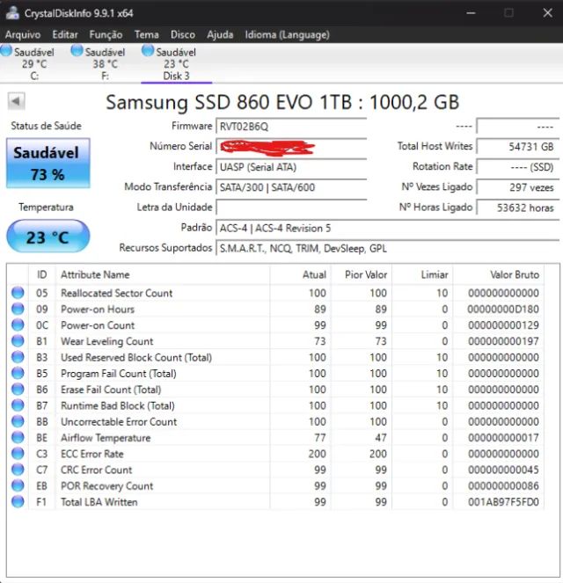Click status orb for Erase Fail Count
The height and width of the screenshot is (583, 563).
tap(18, 390)
